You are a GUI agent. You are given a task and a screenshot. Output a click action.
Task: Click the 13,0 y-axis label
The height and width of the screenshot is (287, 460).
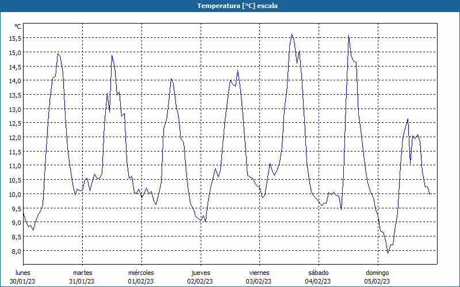pyautogui.click(x=15, y=109)
